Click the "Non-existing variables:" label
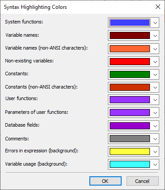 click(29, 61)
